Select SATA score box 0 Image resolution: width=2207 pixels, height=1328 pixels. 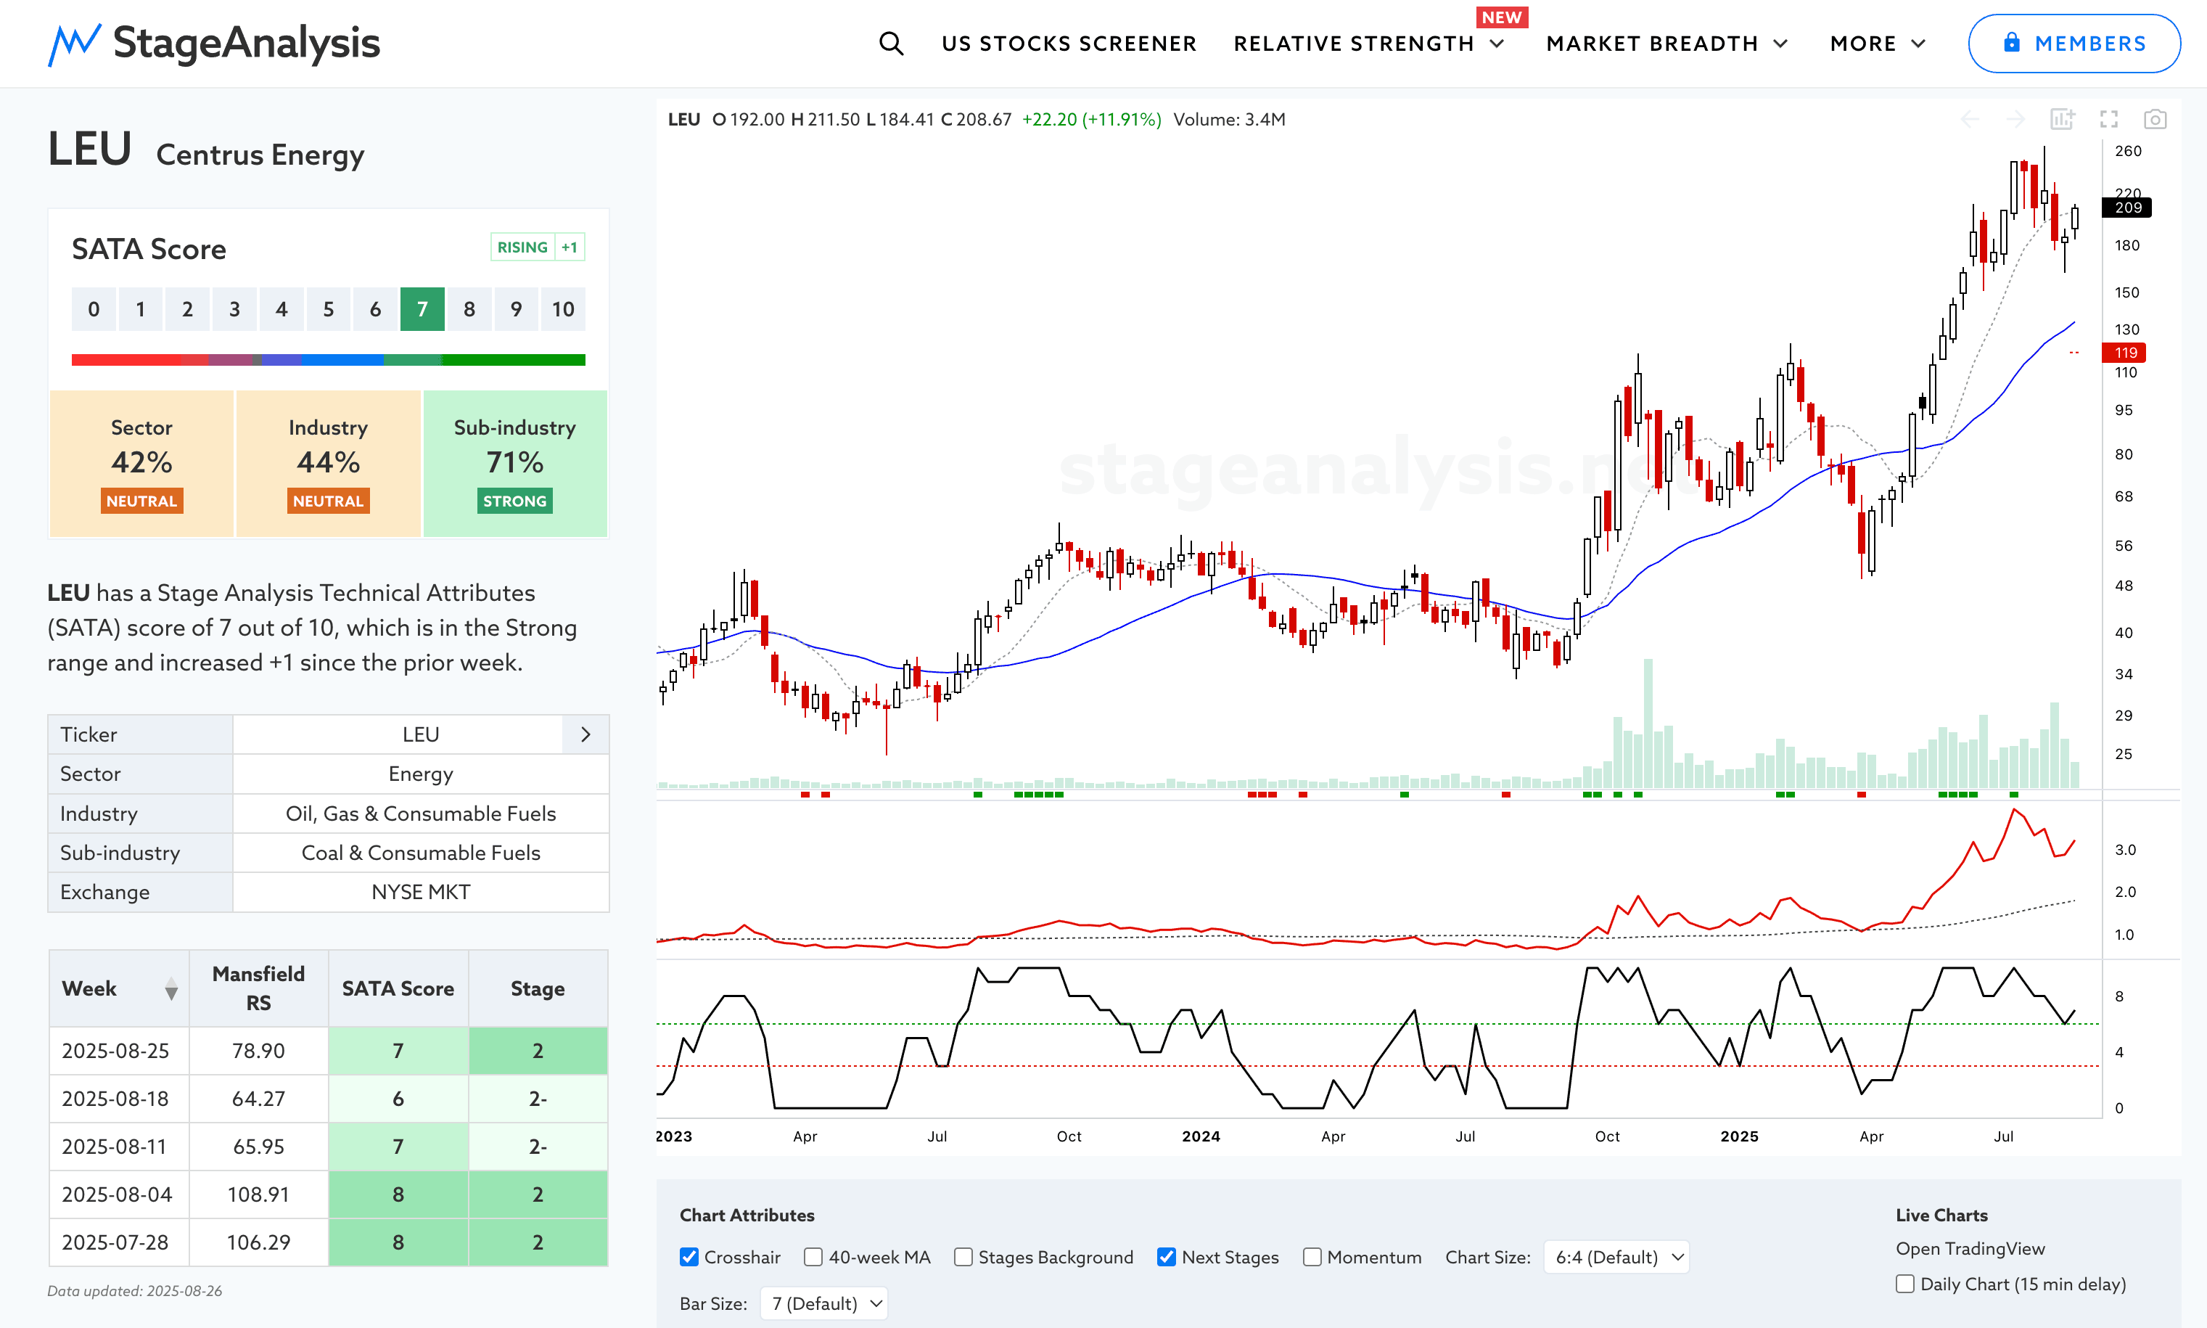[x=94, y=310]
